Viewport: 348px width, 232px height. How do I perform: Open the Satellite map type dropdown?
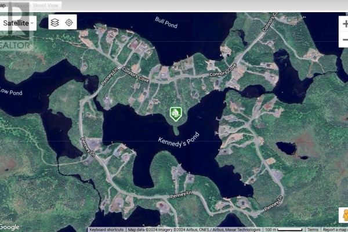(18, 23)
